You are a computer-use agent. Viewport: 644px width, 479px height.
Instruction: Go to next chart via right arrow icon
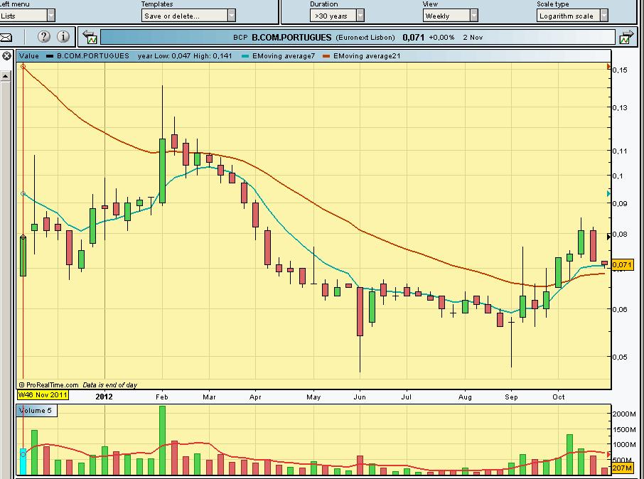626,37
